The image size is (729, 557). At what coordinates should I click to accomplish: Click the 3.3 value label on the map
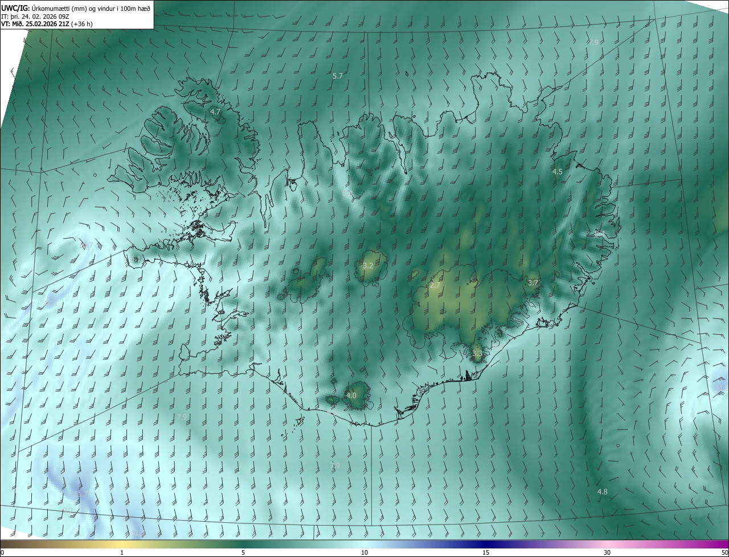pyautogui.click(x=477, y=354)
